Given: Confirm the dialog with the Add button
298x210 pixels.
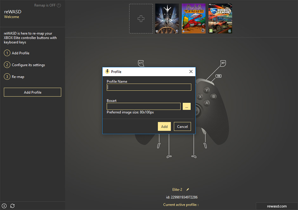Looking at the screenshot, I should 164,126.
